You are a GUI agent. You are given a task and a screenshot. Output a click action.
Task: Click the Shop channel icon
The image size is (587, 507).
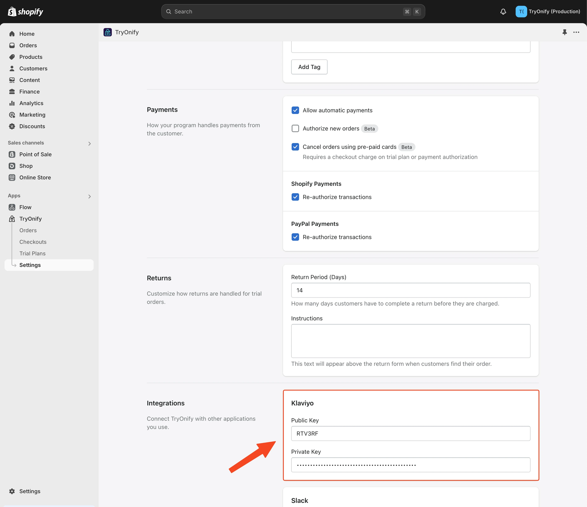click(x=12, y=166)
